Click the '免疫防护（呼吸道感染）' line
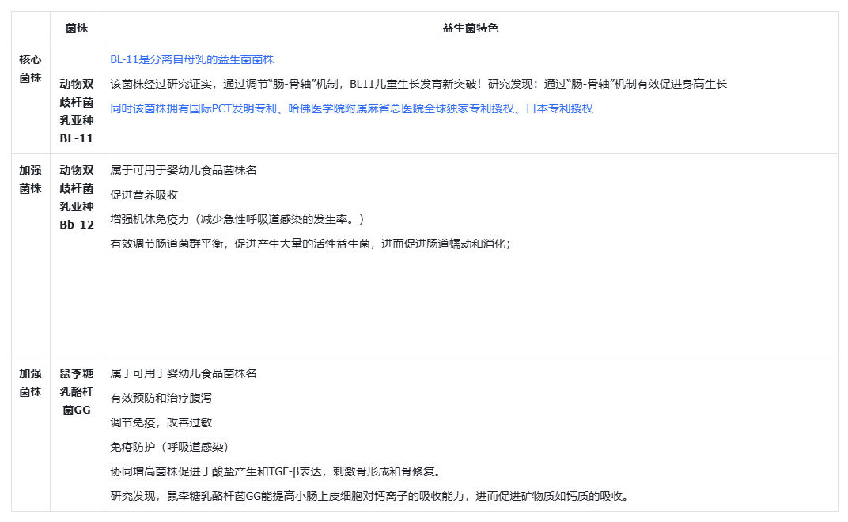 click(x=170, y=447)
